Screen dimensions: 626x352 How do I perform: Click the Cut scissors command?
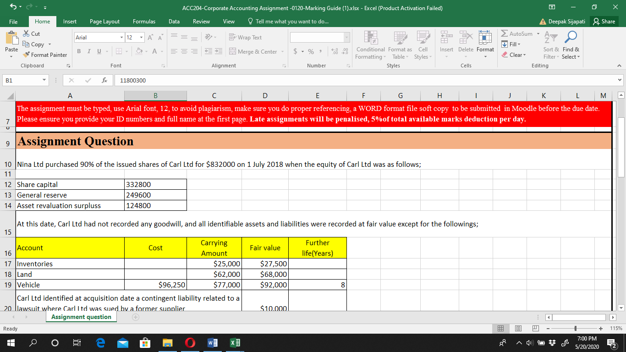tap(31, 34)
